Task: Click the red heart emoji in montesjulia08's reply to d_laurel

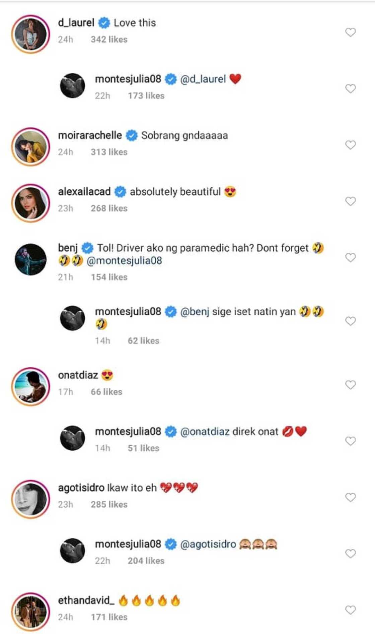Action: click(x=235, y=79)
